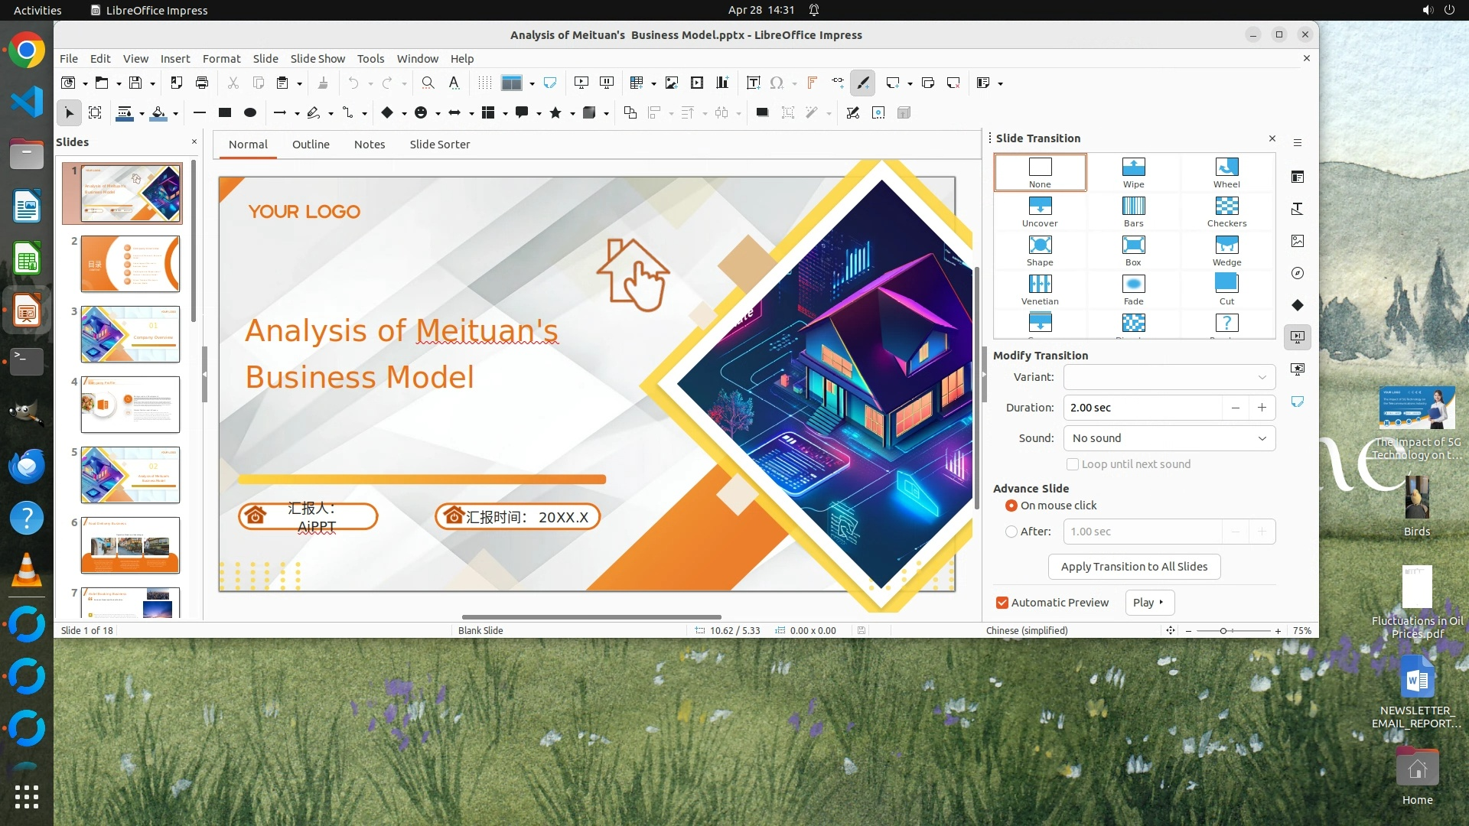Increase the transition duration with the plus button
The image size is (1469, 826).
tap(1262, 408)
